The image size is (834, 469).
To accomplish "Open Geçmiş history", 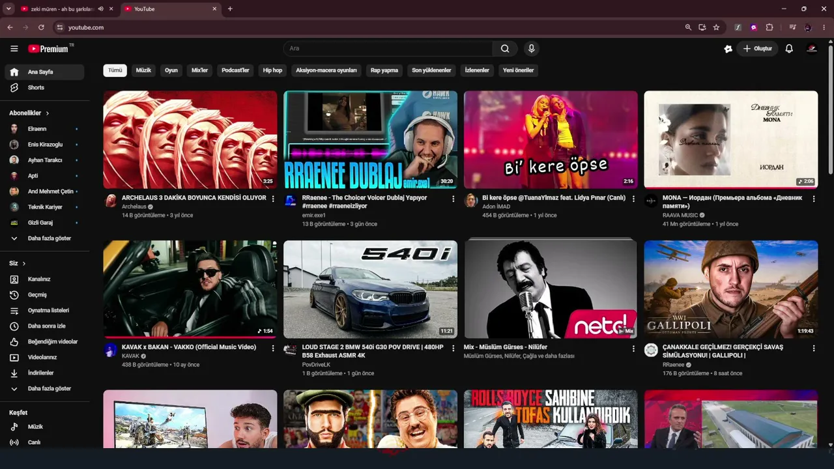I will click(44, 294).
